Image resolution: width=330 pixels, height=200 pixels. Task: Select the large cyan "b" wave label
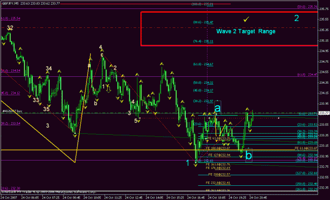point(249,155)
